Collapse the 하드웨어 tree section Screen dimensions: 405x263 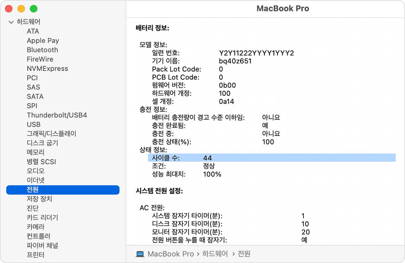[x=11, y=22]
